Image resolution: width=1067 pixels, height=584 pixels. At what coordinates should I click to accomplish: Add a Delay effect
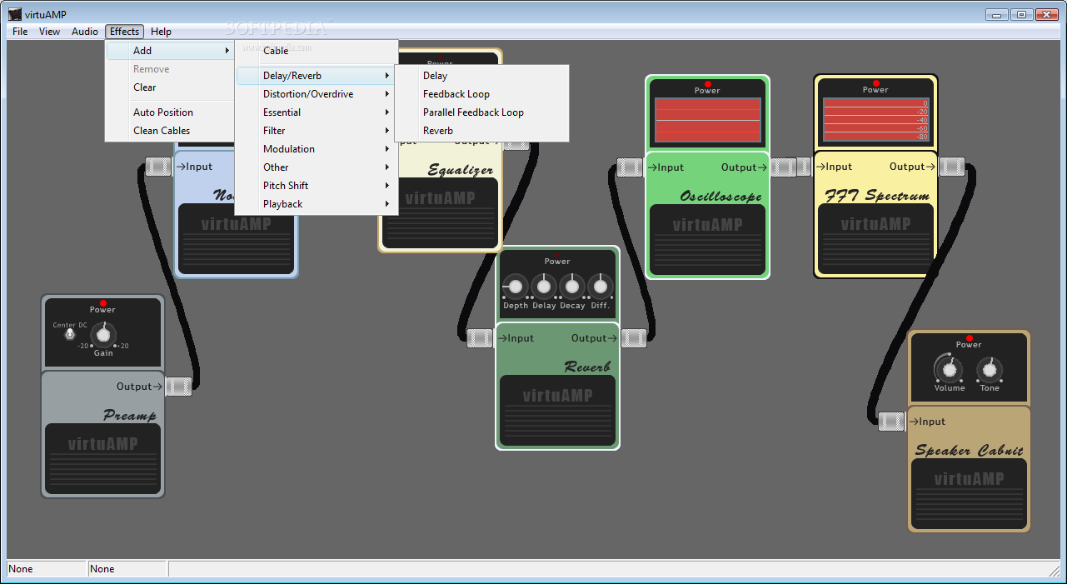(481, 76)
